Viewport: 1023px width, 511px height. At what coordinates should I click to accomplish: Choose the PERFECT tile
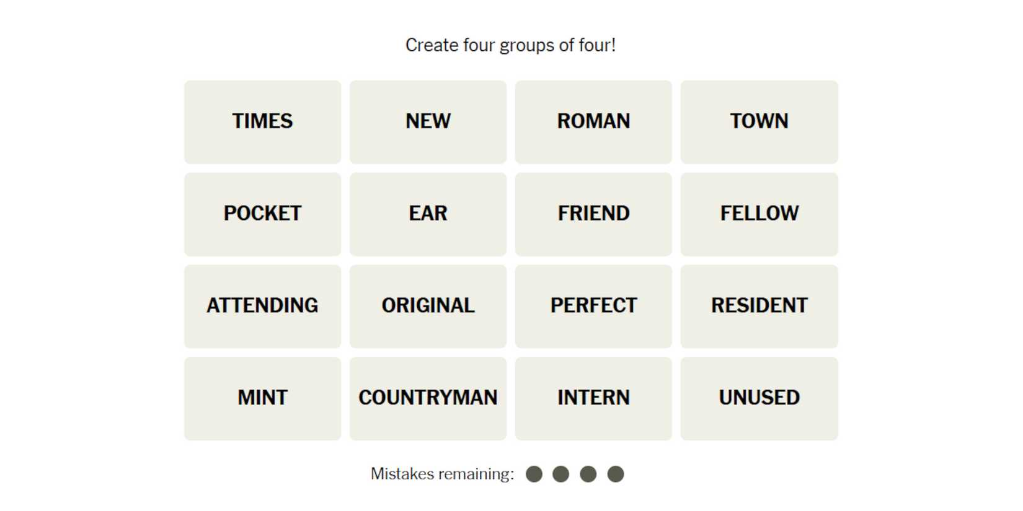pos(593,306)
